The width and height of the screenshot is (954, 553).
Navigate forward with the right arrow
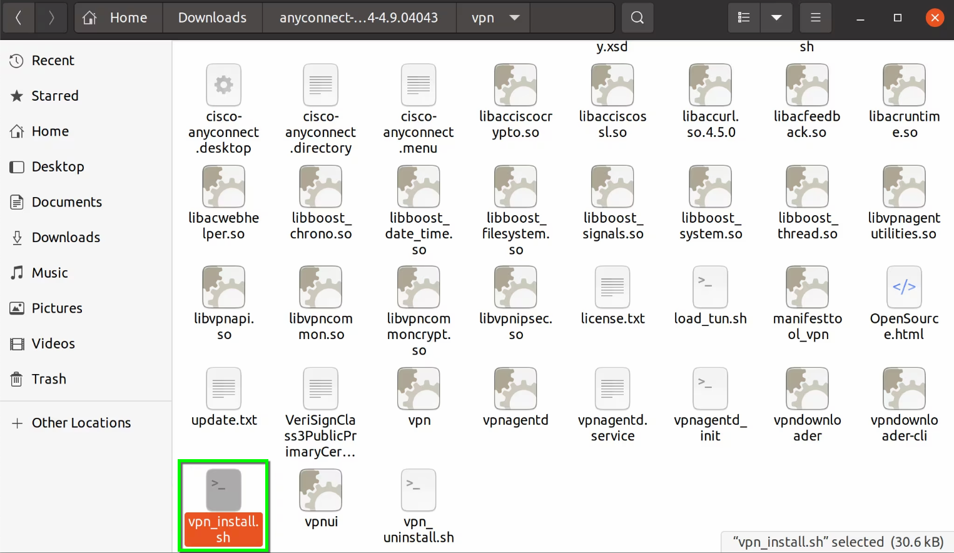pos(51,18)
